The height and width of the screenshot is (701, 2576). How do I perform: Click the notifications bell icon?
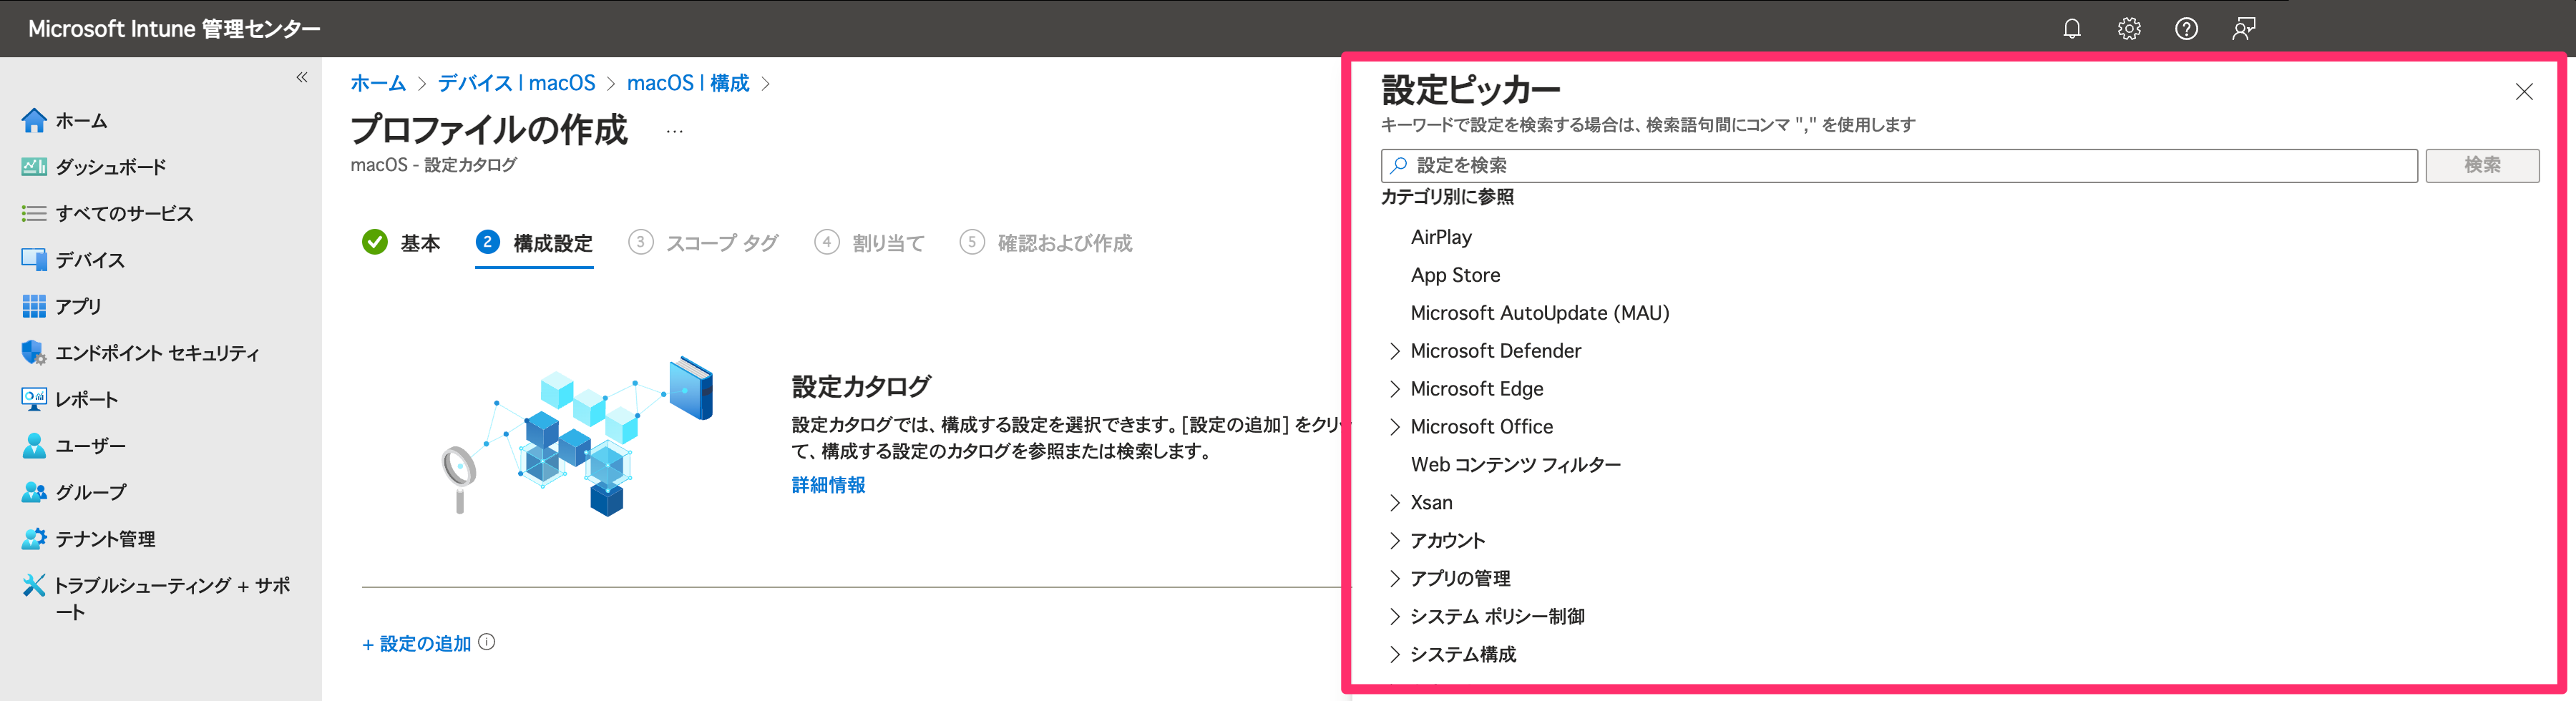[x=2071, y=29]
